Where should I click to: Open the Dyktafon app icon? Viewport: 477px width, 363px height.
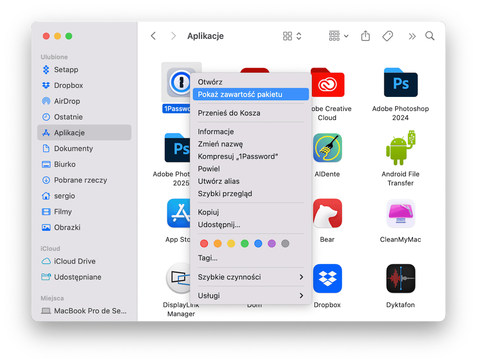401,279
